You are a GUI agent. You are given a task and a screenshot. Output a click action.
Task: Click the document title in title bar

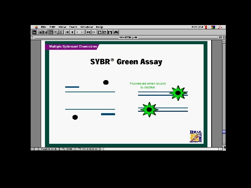coord(128,37)
